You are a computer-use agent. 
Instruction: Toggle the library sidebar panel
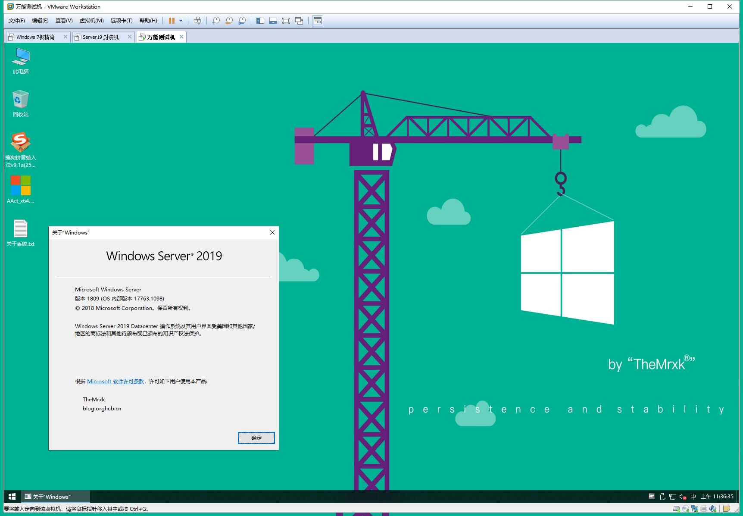coord(260,21)
